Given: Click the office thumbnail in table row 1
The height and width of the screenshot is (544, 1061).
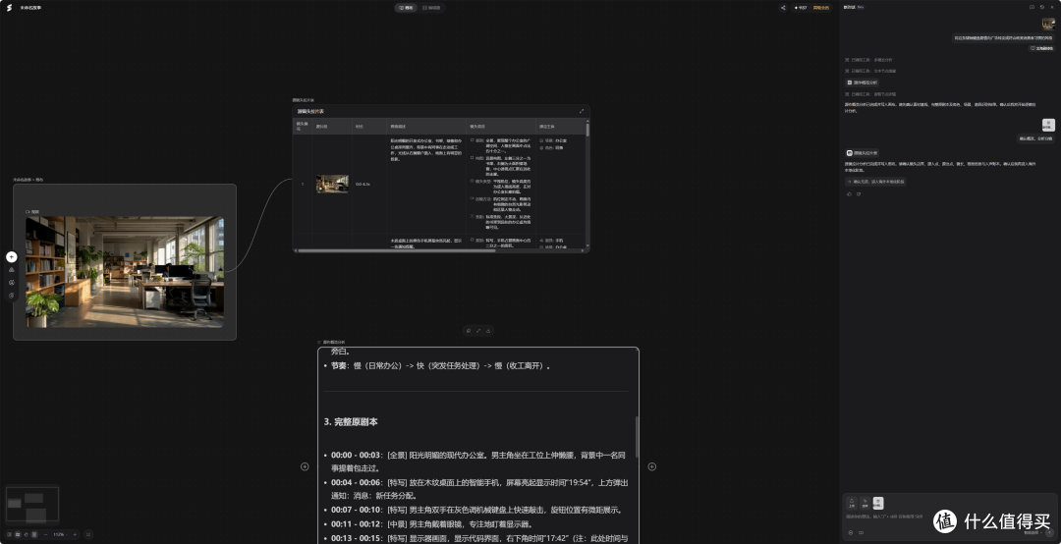Looking at the screenshot, I should point(332,184).
